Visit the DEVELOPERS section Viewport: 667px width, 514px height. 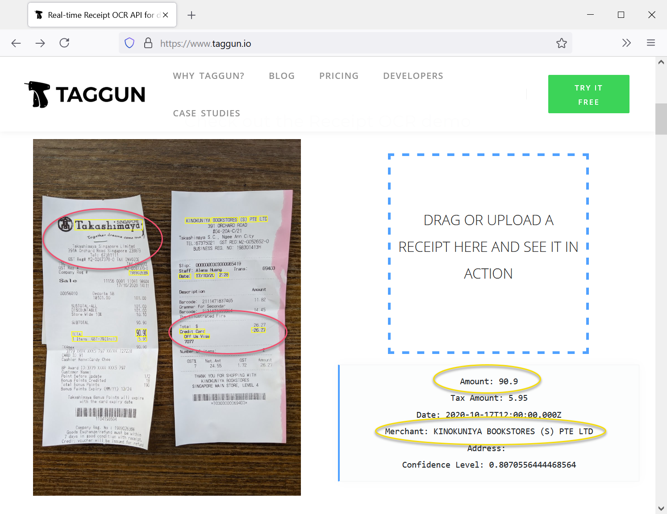413,76
